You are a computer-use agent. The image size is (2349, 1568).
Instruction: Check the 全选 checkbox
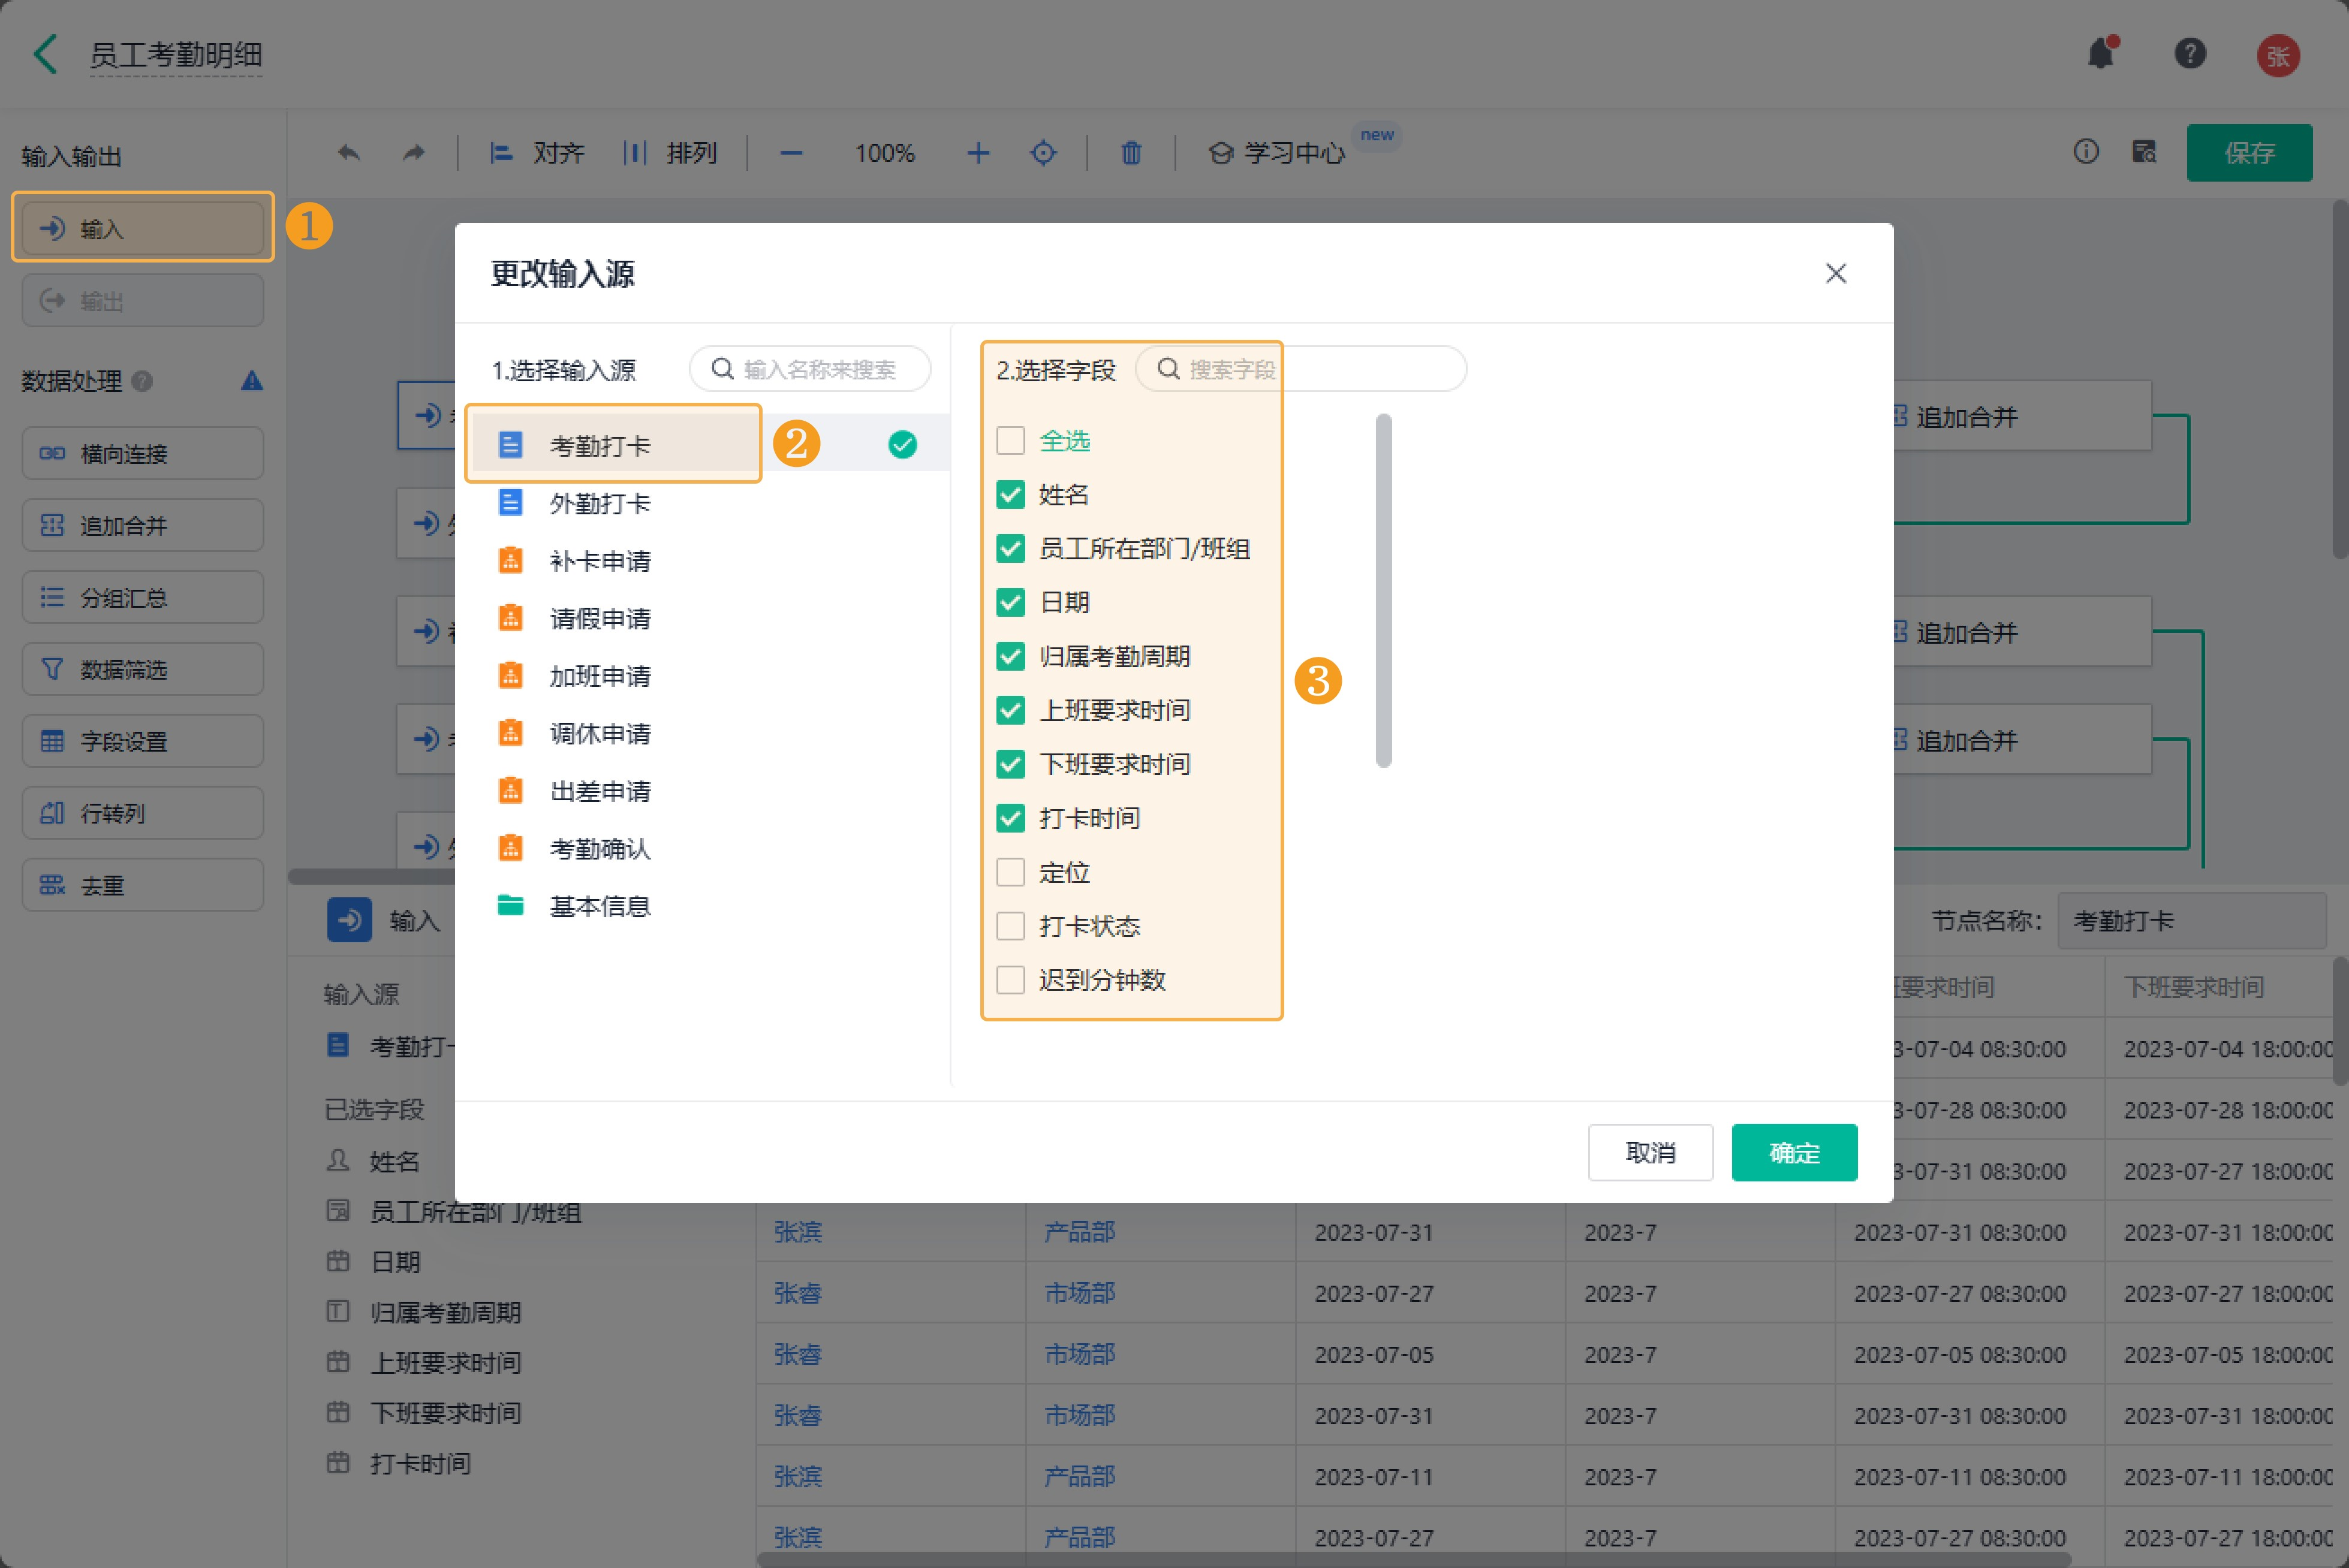1010,441
